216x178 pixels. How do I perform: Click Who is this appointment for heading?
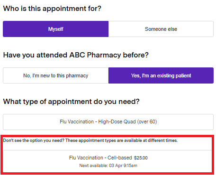52,9
